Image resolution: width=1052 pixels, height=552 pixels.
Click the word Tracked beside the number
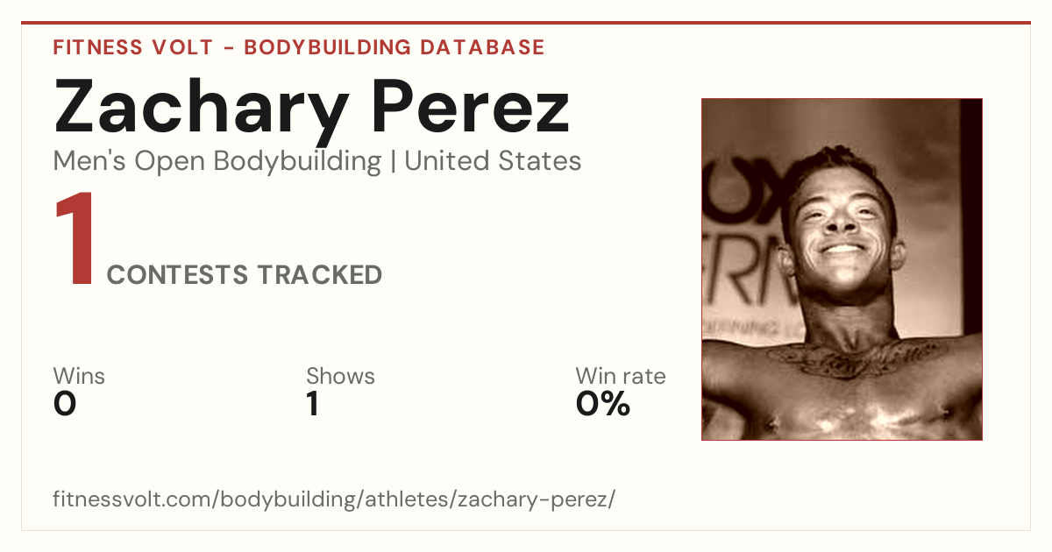tap(319, 275)
